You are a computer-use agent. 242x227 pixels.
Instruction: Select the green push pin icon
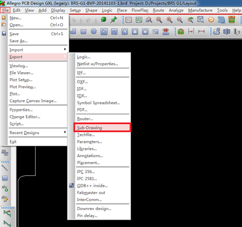pos(114,20)
